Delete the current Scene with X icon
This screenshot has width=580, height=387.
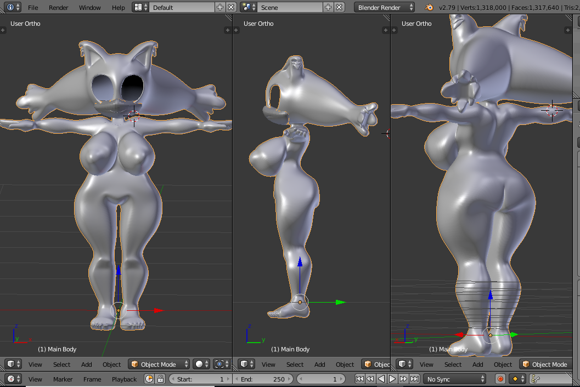pyautogui.click(x=339, y=7)
